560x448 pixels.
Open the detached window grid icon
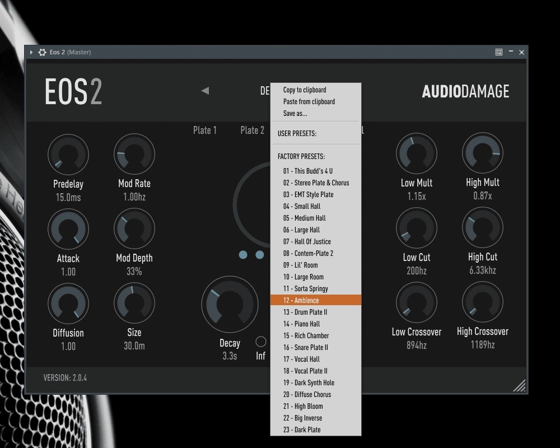click(499, 52)
